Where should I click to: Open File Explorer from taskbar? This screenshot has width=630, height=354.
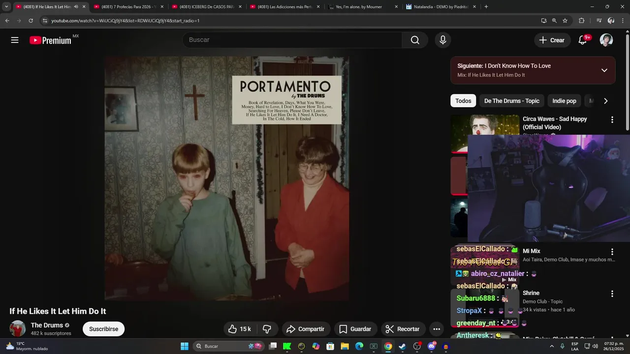pos(345,346)
